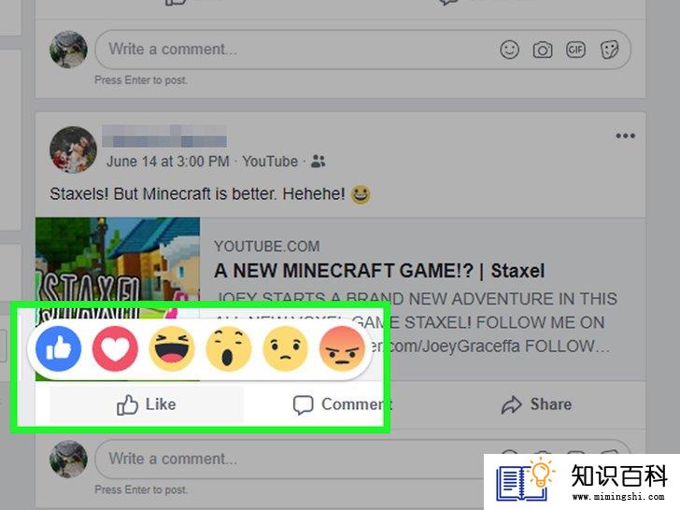680x510 pixels.
Task: Focus the top Write a comment field
Action: point(362,50)
